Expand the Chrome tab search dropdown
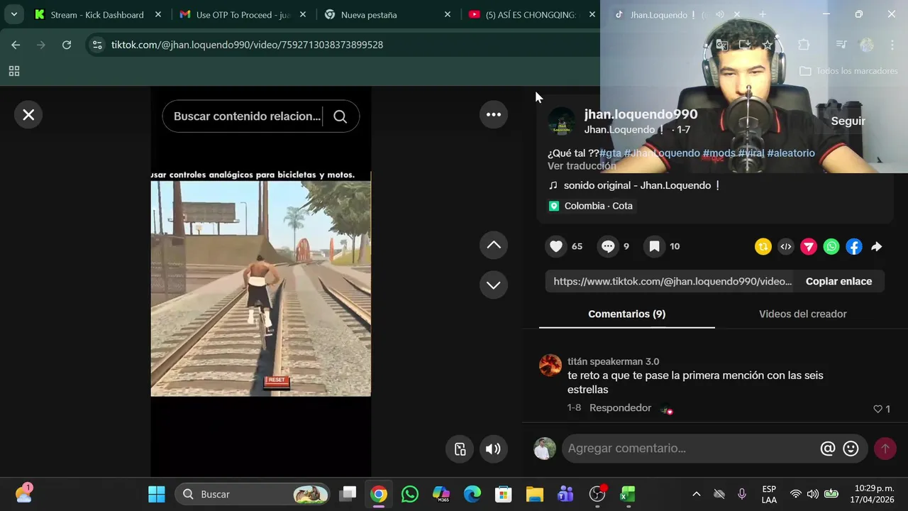Viewport: 908px width, 511px height. click(x=13, y=14)
